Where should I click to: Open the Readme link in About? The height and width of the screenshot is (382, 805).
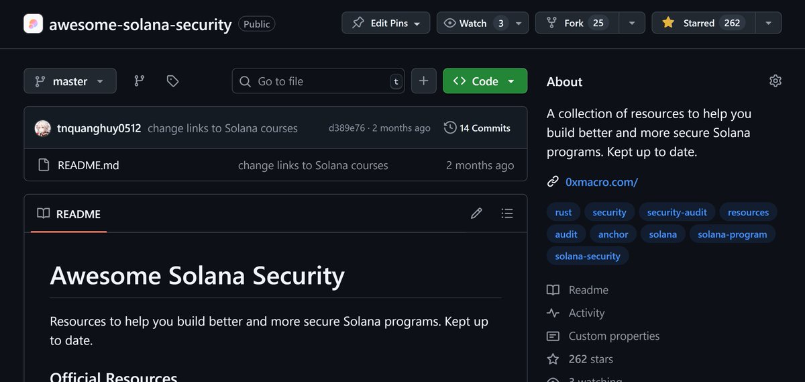pyautogui.click(x=588, y=290)
